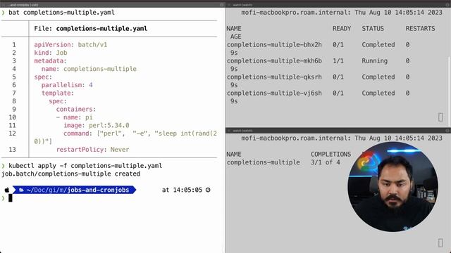Click the restartPolicy: Never line
The width and height of the screenshot is (451, 253).
click(92, 150)
